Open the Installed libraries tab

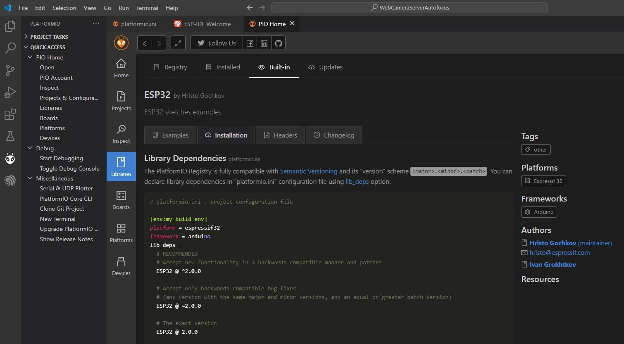click(x=223, y=67)
